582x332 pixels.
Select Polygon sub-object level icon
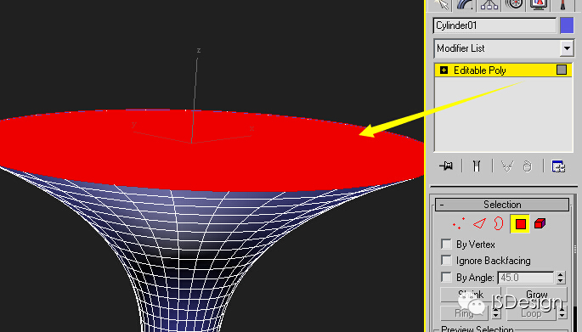[x=520, y=224]
